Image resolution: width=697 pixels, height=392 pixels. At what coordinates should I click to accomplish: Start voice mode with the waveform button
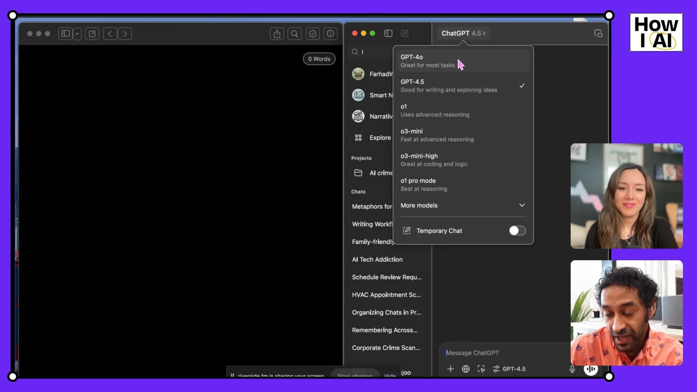pos(591,369)
